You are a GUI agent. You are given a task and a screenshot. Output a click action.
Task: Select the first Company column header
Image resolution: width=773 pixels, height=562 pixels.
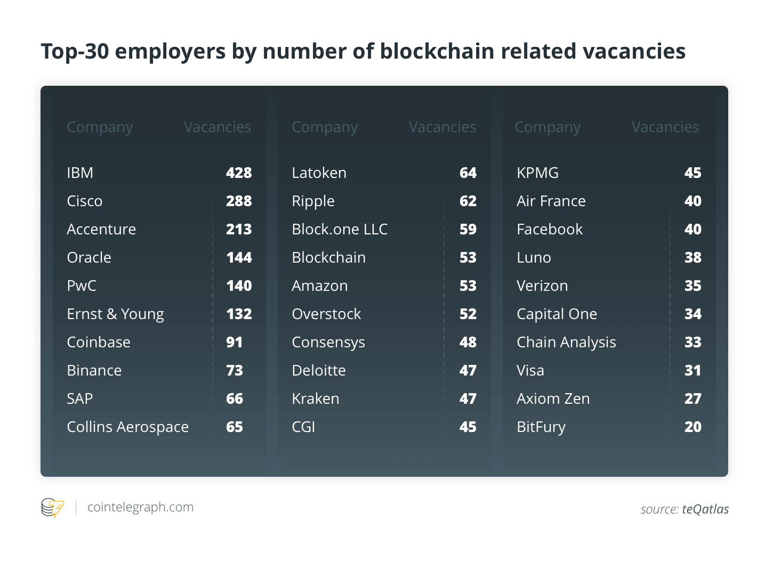click(x=100, y=127)
